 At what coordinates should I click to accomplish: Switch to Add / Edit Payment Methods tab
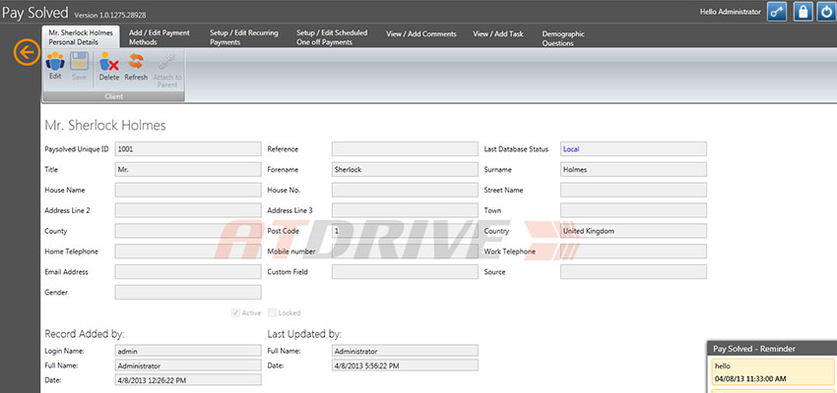pos(160,36)
